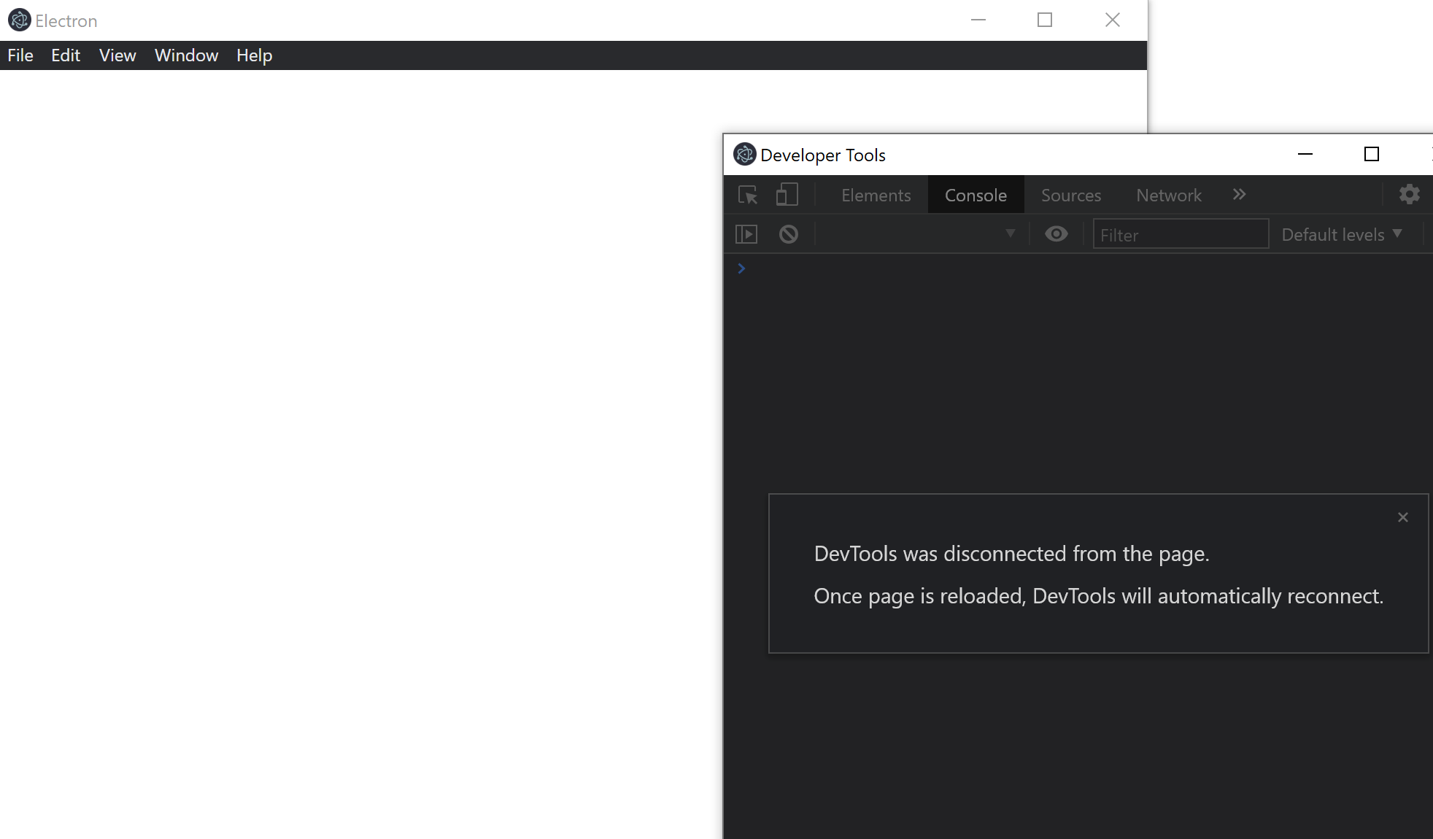Click the Developer Tools window icon
1433x839 pixels.
coord(744,154)
